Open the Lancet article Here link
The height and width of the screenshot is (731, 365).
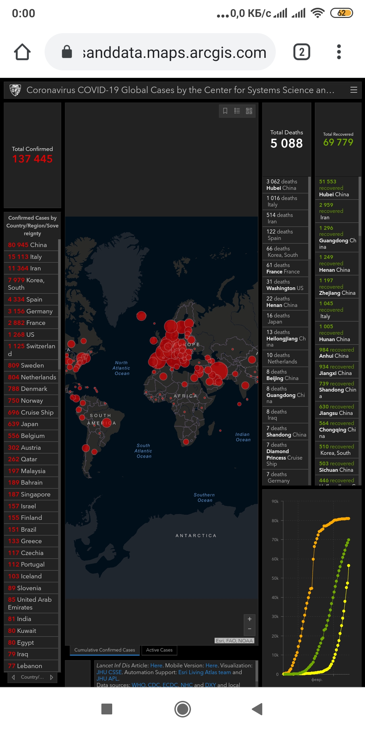tap(156, 665)
